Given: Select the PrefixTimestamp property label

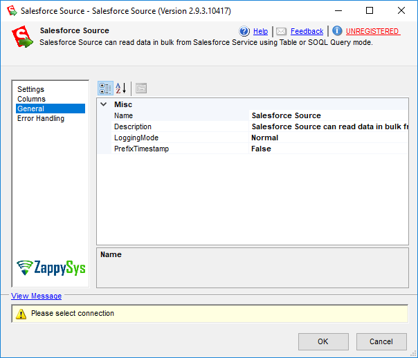Looking at the screenshot, I should click(x=141, y=149).
